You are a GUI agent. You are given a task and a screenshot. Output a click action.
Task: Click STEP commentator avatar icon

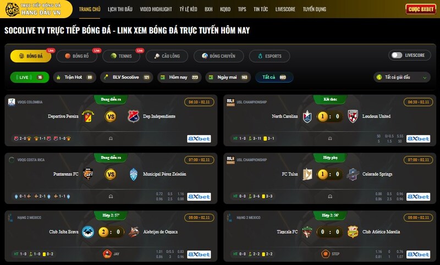(326, 254)
